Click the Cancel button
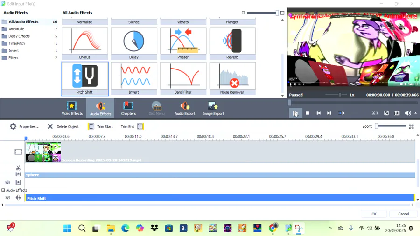420x236 pixels. point(403,214)
